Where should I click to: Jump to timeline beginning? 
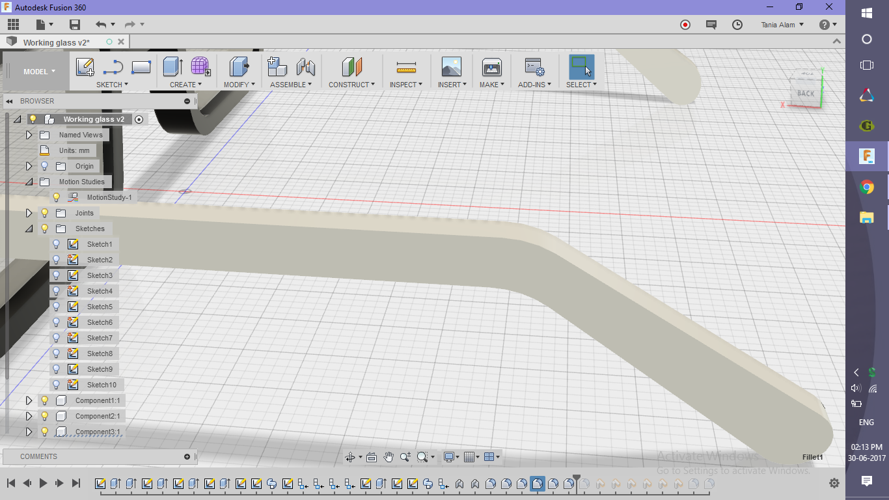click(11, 483)
